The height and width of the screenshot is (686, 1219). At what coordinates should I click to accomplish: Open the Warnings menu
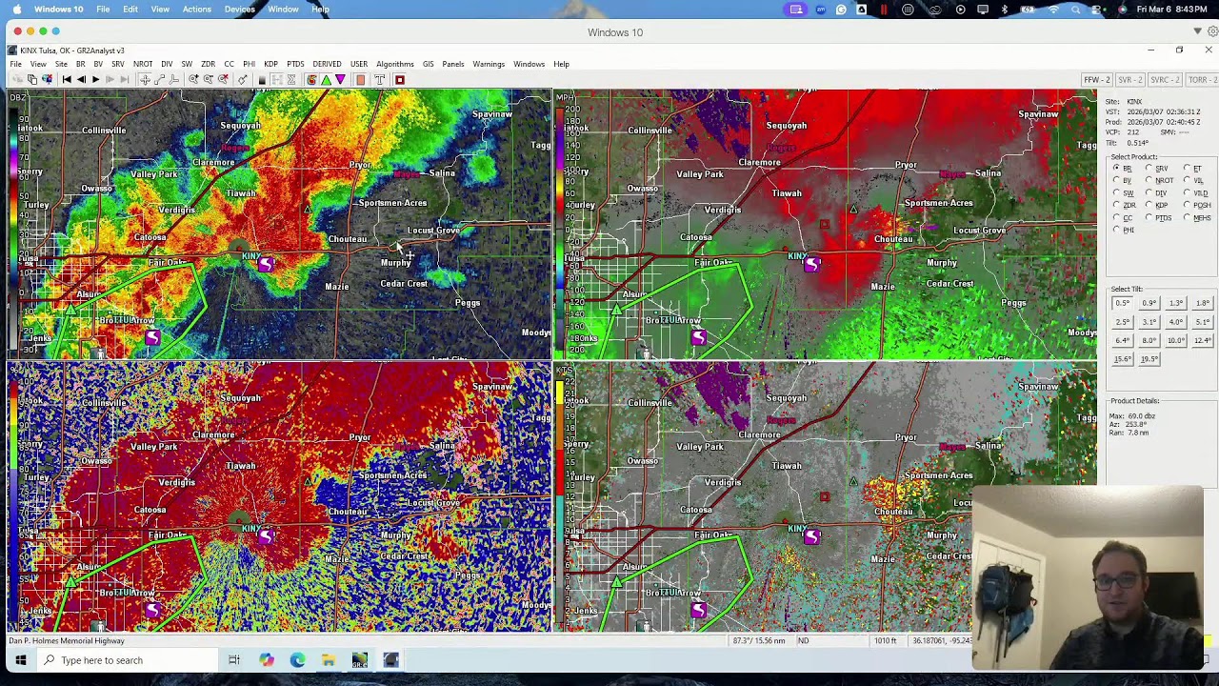click(489, 64)
